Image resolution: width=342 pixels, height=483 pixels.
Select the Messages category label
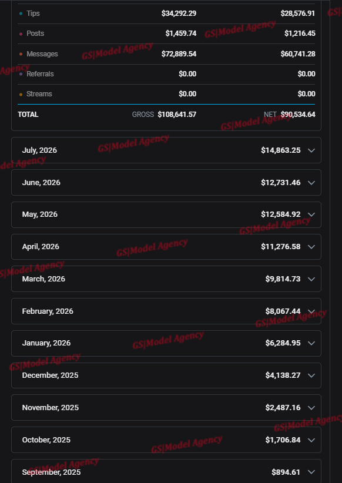coord(42,54)
